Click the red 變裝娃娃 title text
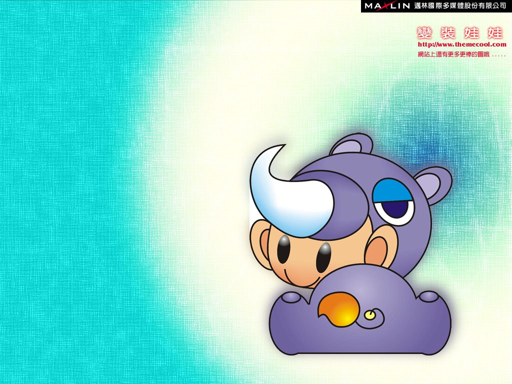512x384 pixels. pyautogui.click(x=460, y=33)
